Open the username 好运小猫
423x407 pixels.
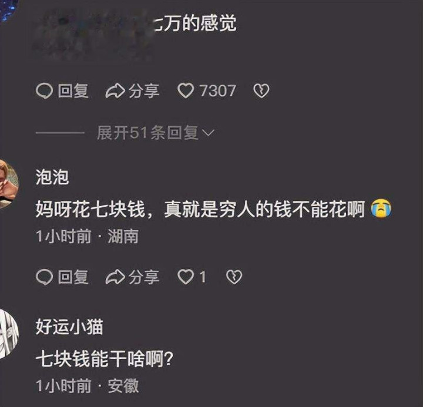[x=69, y=327]
